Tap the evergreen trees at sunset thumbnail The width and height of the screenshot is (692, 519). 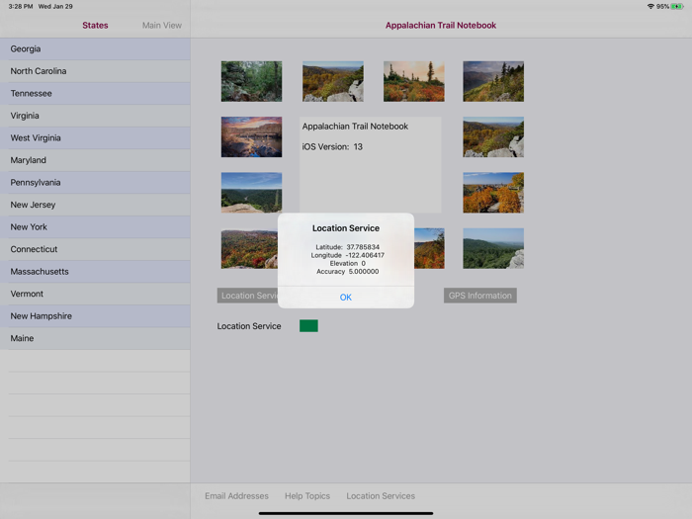click(413, 82)
